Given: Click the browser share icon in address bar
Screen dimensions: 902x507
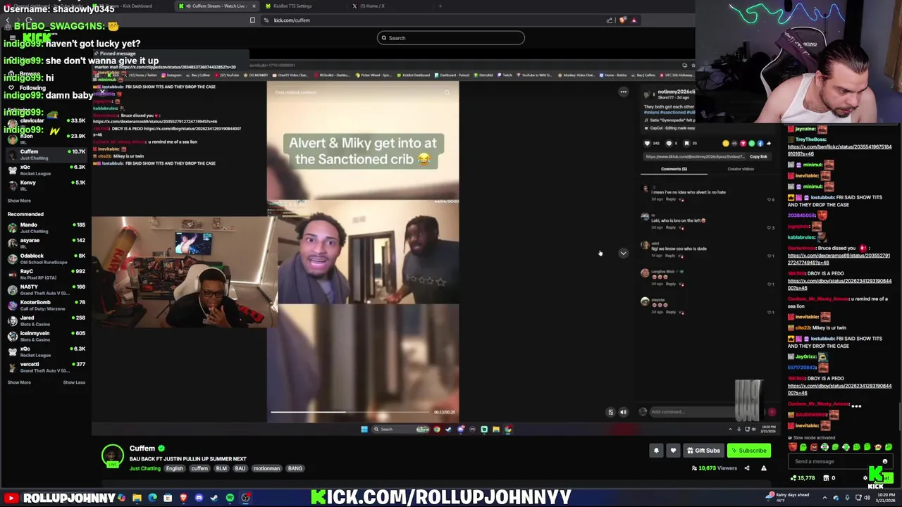Looking at the screenshot, I should point(610,20).
